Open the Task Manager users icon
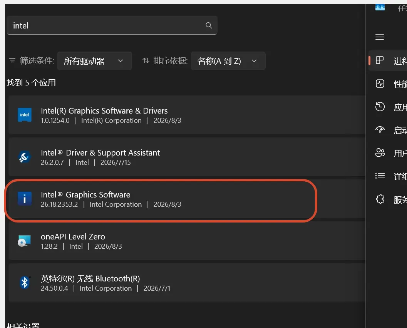Viewport: 407px width, 328px height. click(380, 152)
